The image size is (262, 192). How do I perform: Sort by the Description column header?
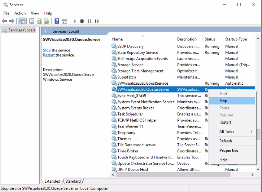(x=189, y=39)
